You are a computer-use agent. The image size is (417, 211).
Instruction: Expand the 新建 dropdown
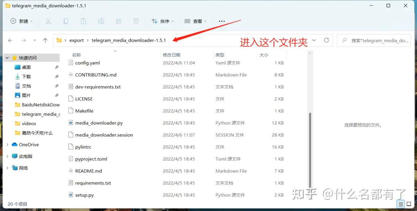pyautogui.click(x=22, y=21)
